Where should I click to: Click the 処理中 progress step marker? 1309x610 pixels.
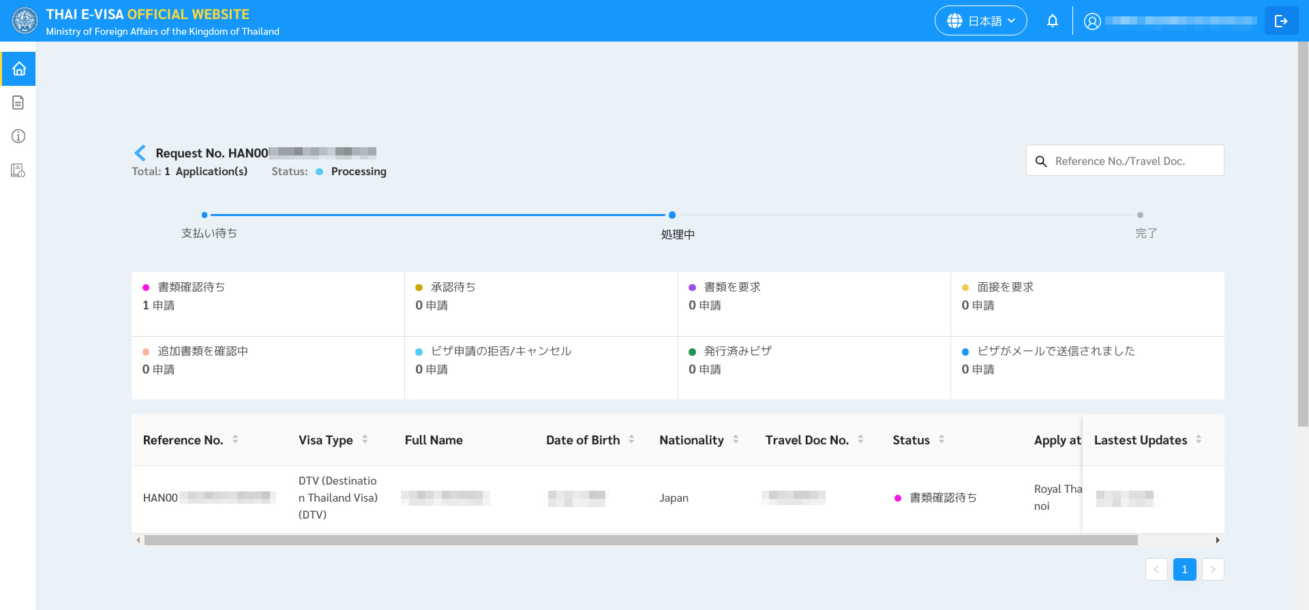(x=672, y=215)
